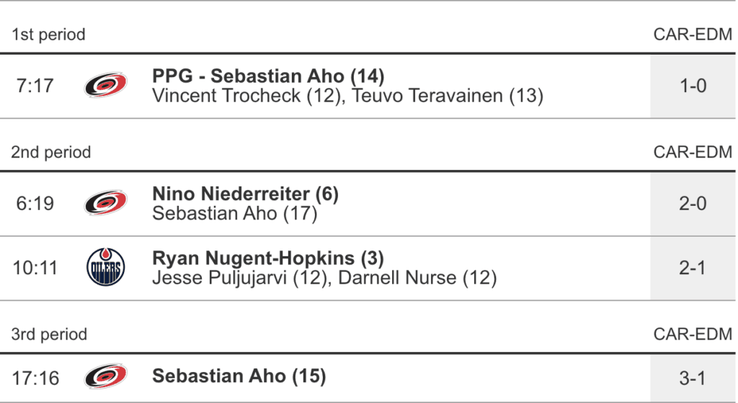Image resolution: width=738 pixels, height=403 pixels.
Task: Select the 3-1 score cell
Action: click(x=693, y=377)
